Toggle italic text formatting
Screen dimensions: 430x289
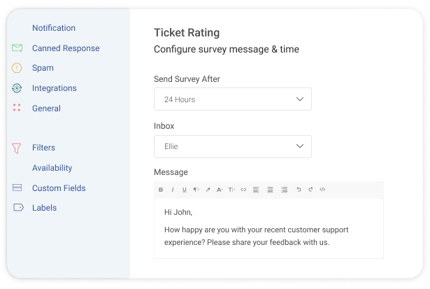(x=173, y=190)
